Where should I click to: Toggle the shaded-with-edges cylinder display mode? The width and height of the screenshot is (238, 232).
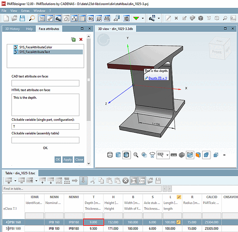click(126, 155)
